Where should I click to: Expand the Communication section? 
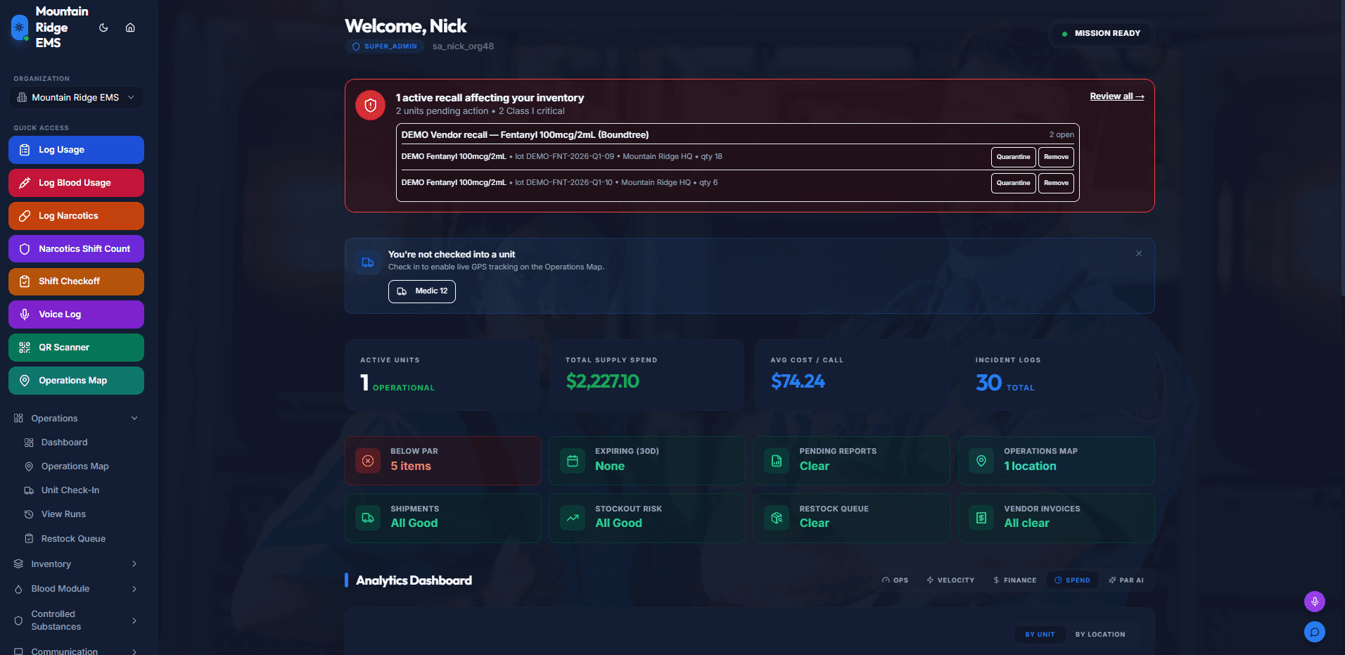click(76, 651)
